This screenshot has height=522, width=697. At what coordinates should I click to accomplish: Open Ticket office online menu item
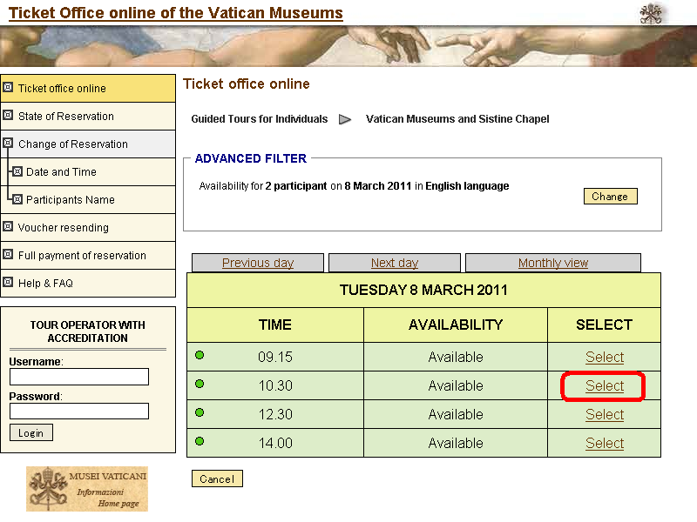(x=62, y=89)
